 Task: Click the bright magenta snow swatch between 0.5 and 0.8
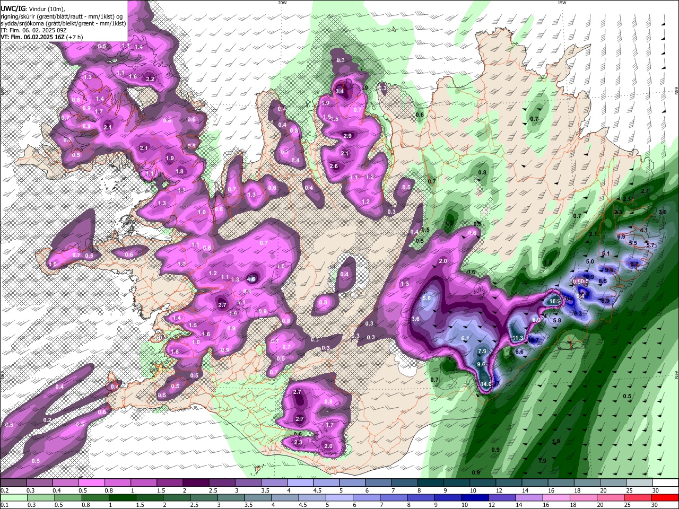coord(91,482)
